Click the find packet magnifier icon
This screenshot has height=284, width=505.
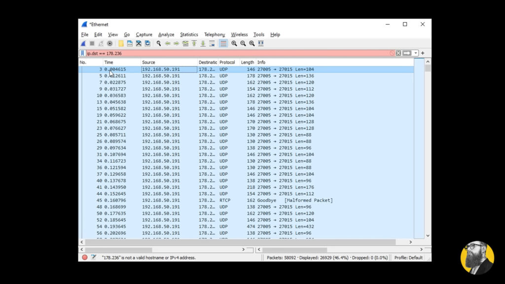(159, 43)
